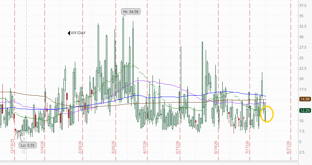Click the 10 price axis label
The height and width of the screenshot is (165, 312).
pos(301,121)
